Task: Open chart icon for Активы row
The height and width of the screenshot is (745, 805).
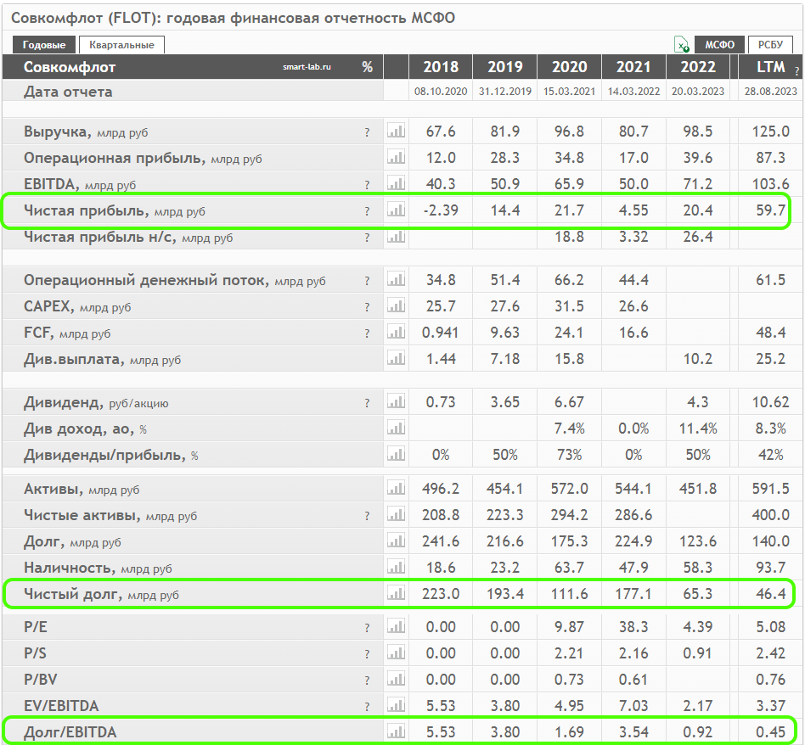Action: (x=396, y=488)
